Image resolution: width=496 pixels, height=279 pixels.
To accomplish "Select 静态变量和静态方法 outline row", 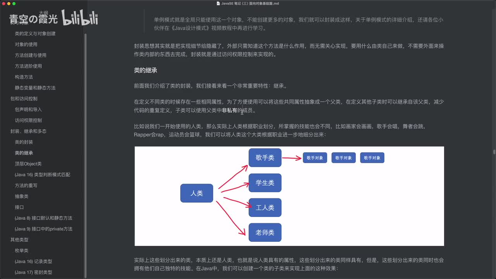I will (35, 88).
